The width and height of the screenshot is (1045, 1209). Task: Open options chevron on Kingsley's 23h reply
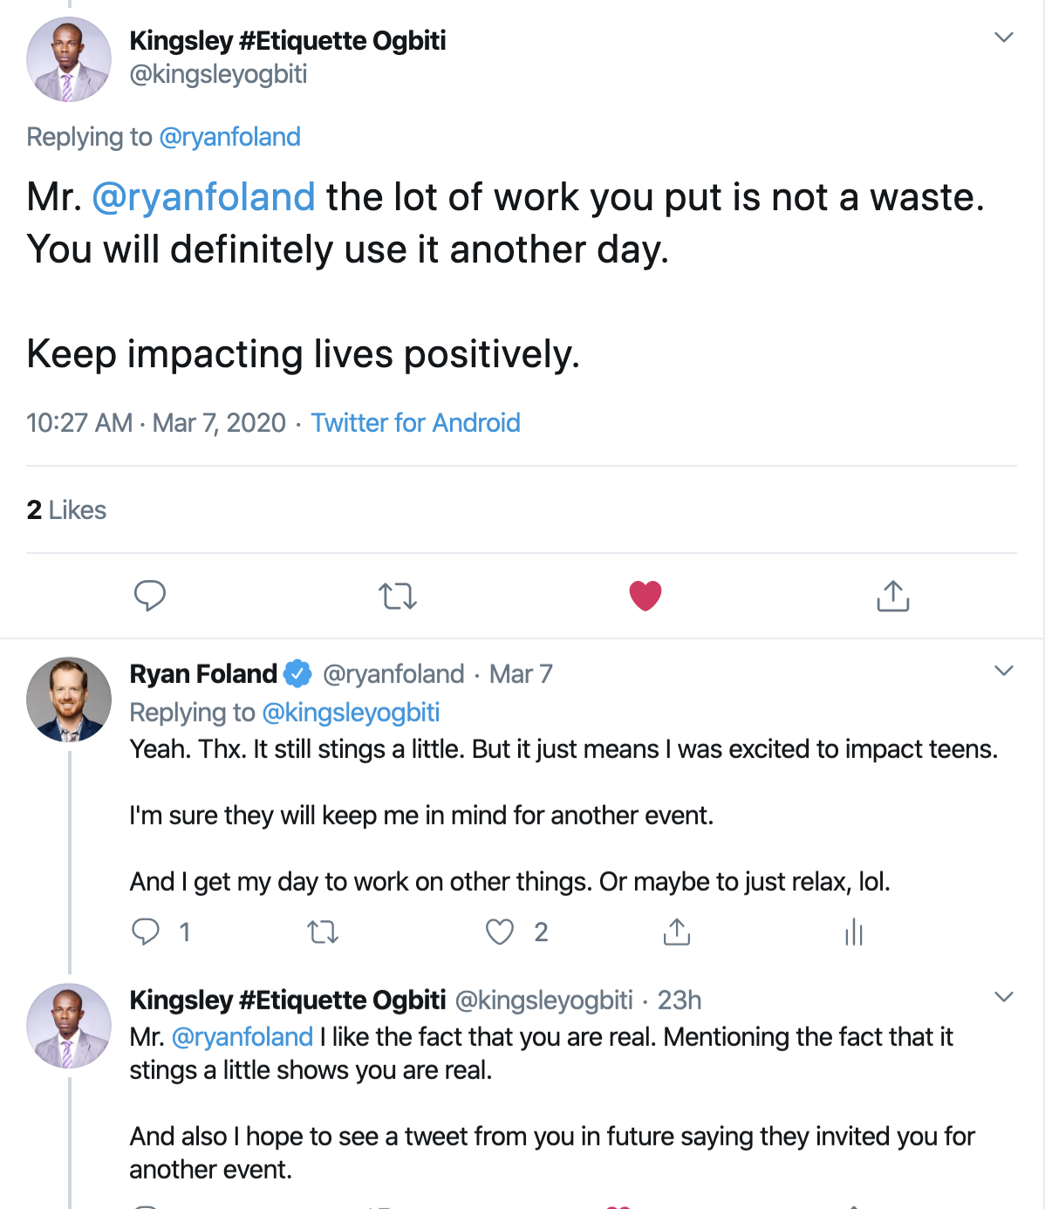pos(1004,997)
